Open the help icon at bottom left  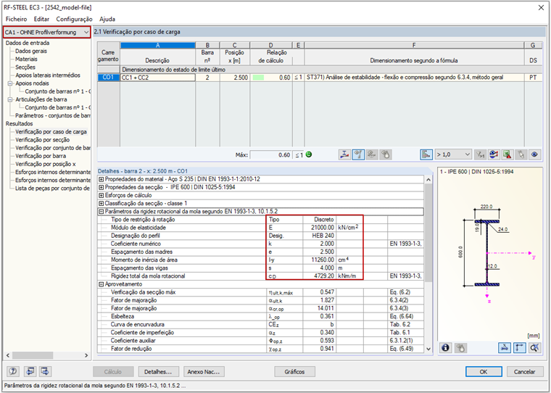[14, 371]
